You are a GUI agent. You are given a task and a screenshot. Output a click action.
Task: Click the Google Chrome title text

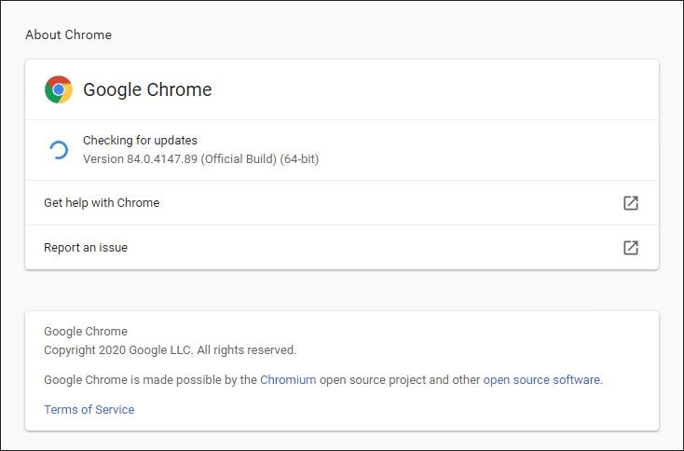point(147,89)
